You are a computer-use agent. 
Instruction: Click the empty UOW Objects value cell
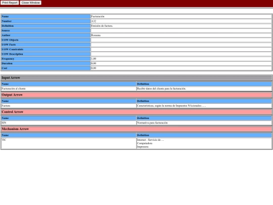pos(181,40)
